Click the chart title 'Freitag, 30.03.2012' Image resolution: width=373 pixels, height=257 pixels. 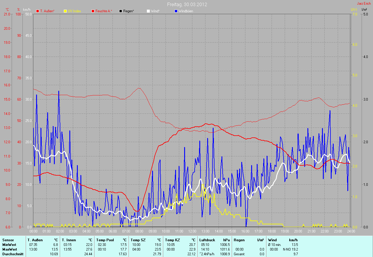[x=187, y=5]
